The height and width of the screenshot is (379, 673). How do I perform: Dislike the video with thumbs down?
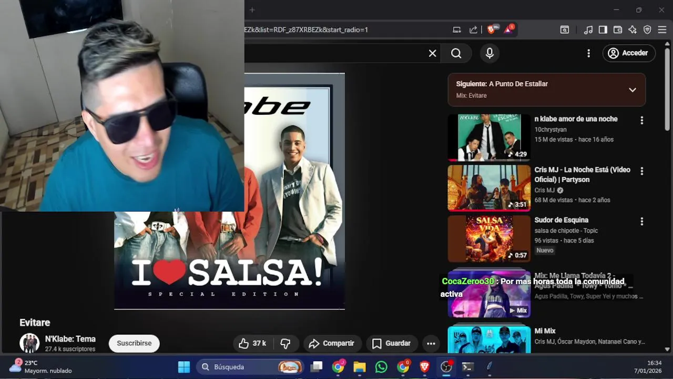[x=285, y=343]
